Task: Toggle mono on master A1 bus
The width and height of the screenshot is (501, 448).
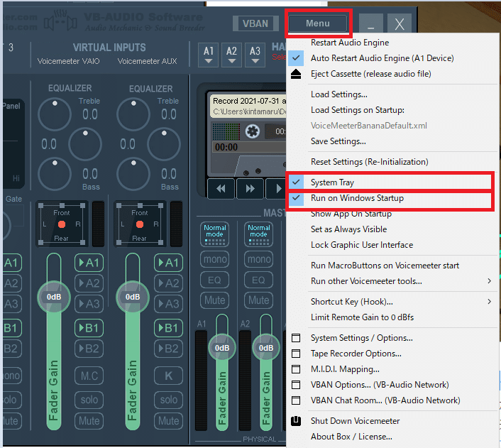Action: tap(215, 259)
